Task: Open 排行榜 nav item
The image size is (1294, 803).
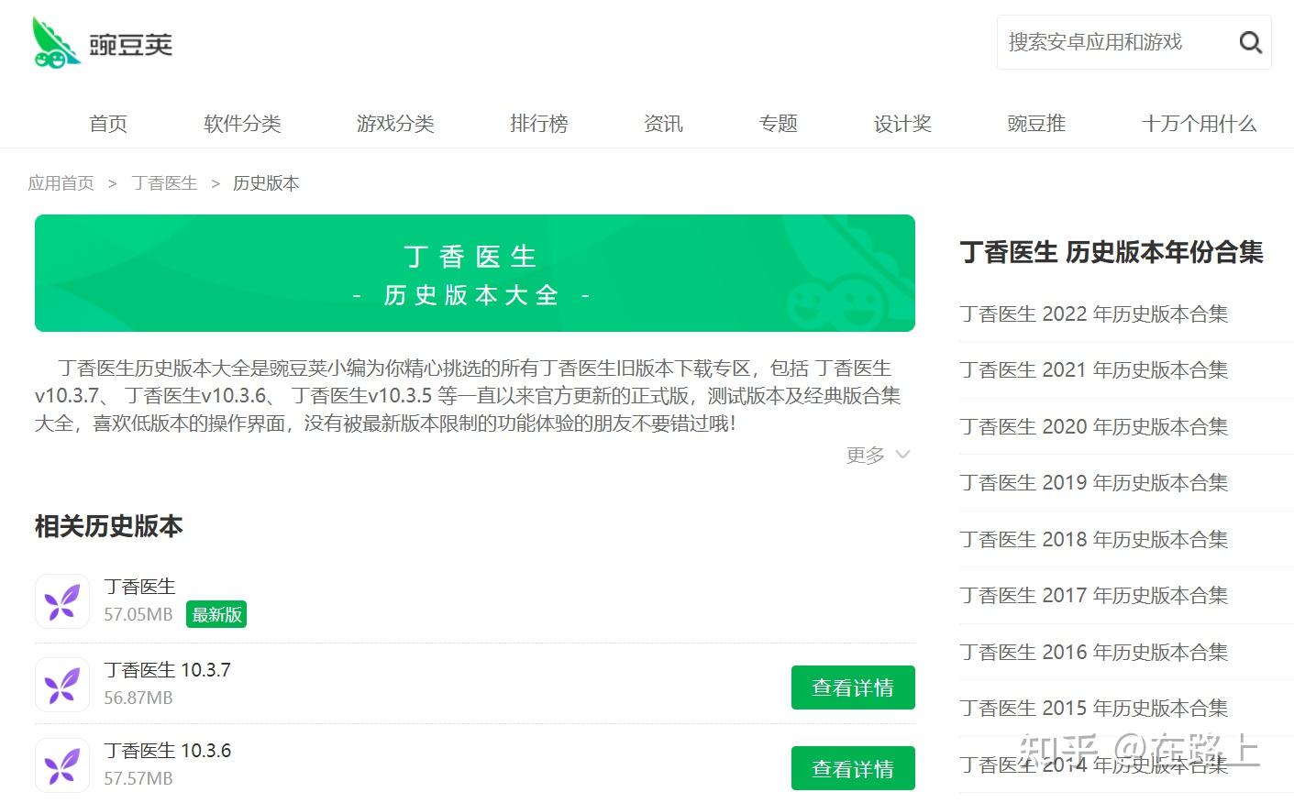Action: [538, 124]
